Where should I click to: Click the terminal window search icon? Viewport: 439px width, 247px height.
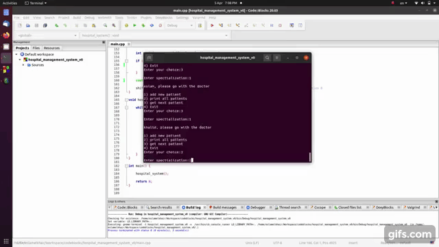[x=267, y=58]
